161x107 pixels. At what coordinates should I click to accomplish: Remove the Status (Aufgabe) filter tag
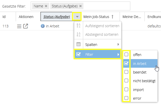click(x=81, y=6)
